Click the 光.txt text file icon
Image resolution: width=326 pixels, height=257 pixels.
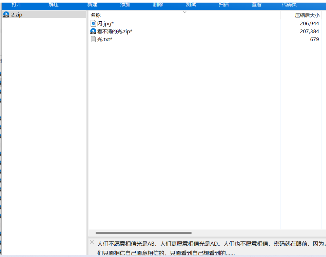tap(93, 39)
